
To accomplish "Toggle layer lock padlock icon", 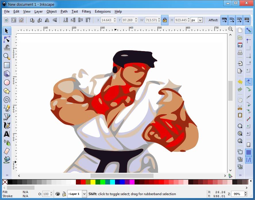I will click(x=64, y=194).
